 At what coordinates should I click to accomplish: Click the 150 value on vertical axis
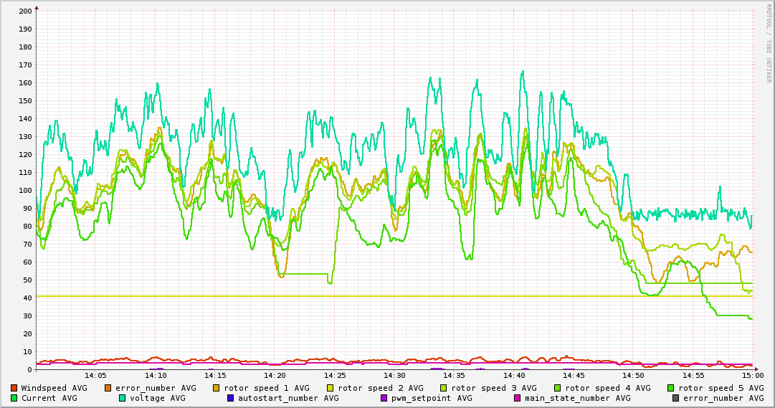25,100
